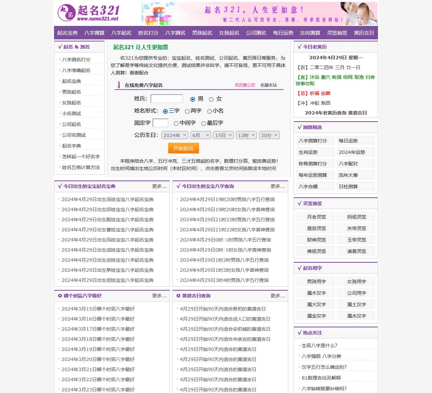Choose the 最后字 fixed character position
Viewport: 432px width, 393px height.
tap(203, 123)
